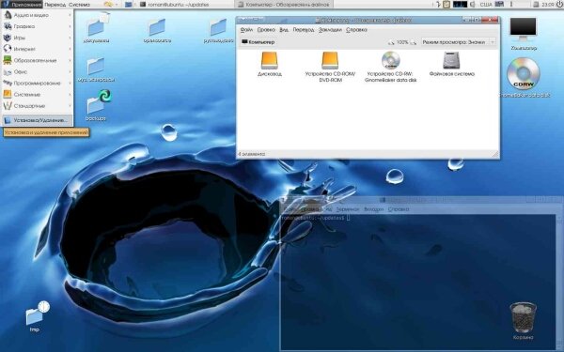
Task: Open the Системные applications submenu
Action: (x=37, y=95)
